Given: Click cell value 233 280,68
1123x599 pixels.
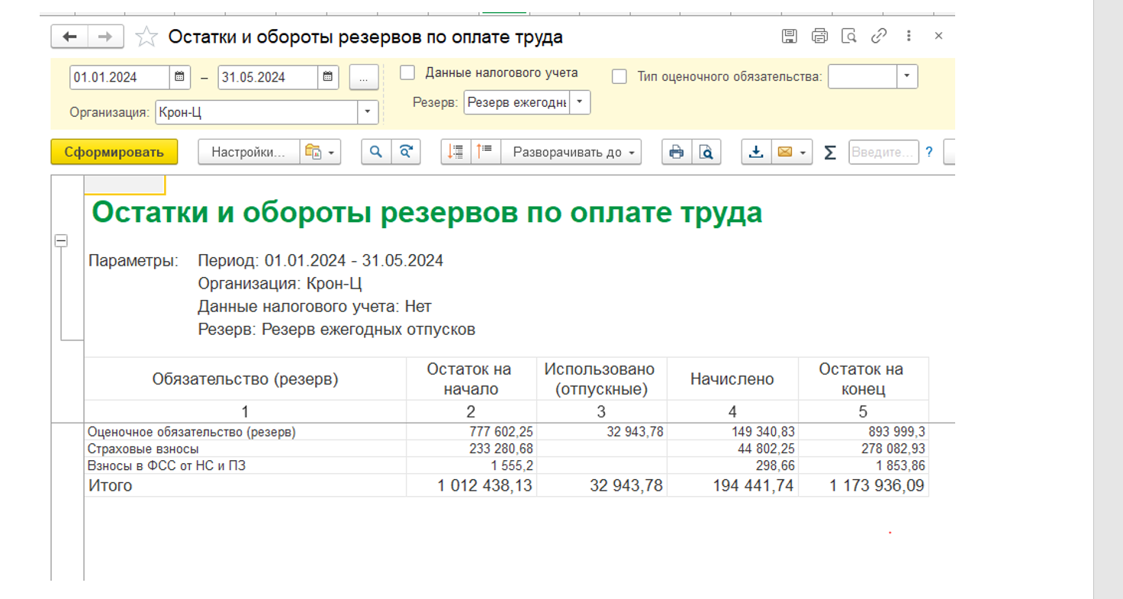Looking at the screenshot, I should click(x=500, y=449).
